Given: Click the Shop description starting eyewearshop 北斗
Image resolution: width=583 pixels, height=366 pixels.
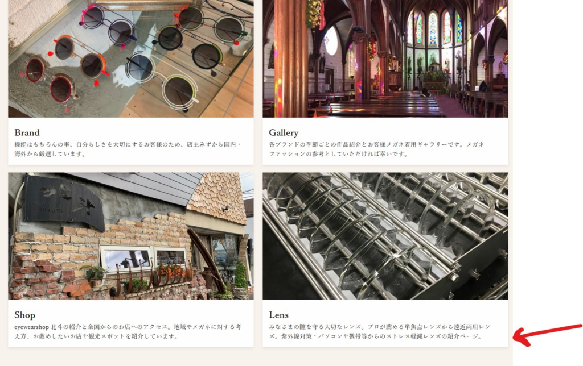Looking at the screenshot, I should click(x=128, y=331).
